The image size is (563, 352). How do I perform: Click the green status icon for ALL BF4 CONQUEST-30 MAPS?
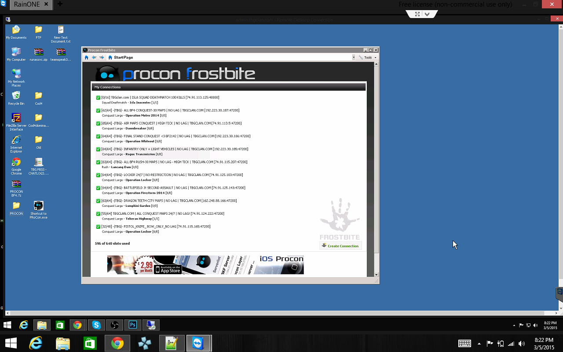click(x=98, y=110)
